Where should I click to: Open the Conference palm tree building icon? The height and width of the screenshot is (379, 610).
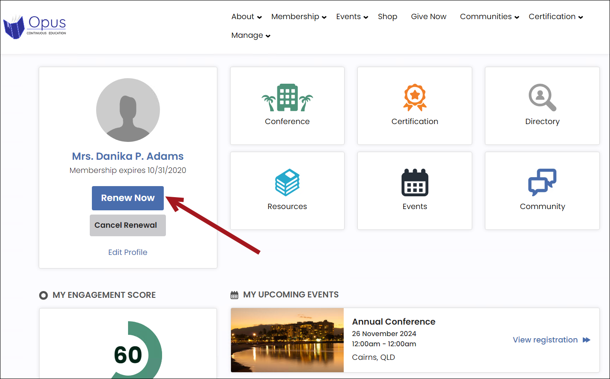[287, 97]
